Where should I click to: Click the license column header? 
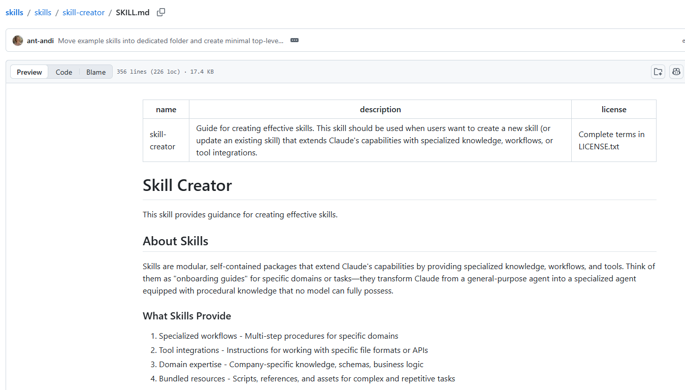(x=613, y=109)
